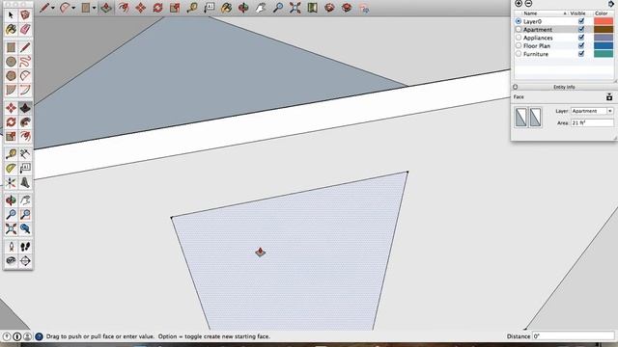
Task: Open the line tool dropdown arrow in top toolbar
Action: pyautogui.click(x=53, y=8)
